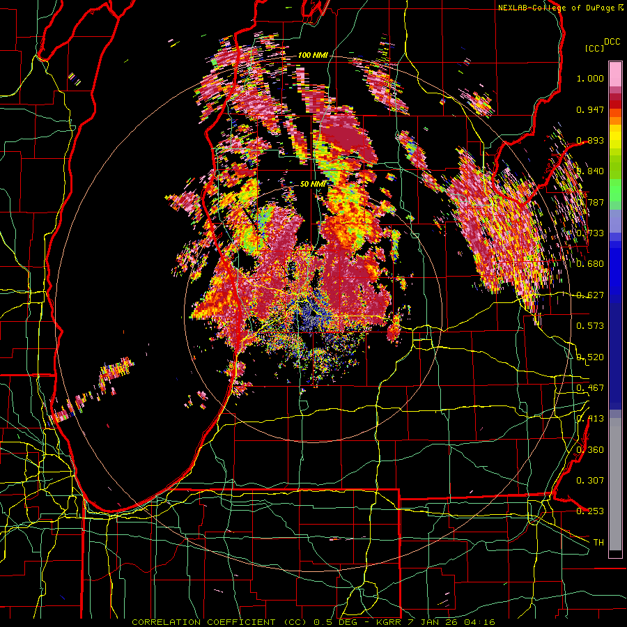The image size is (627, 627).
Task: Click the 0.733 color scale value
Action: [x=590, y=233]
